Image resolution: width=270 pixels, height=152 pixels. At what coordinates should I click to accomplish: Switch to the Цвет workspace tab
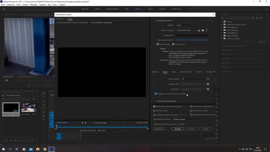[x=127, y=9]
